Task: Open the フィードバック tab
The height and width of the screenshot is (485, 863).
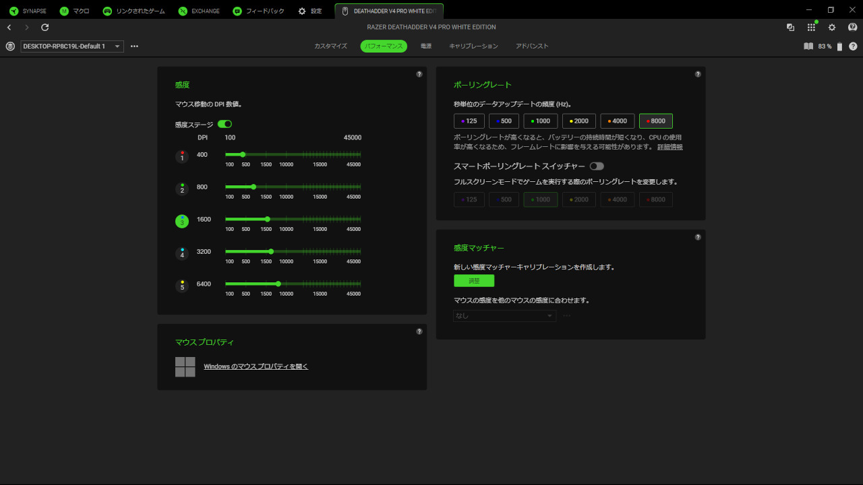Action: tap(258, 11)
